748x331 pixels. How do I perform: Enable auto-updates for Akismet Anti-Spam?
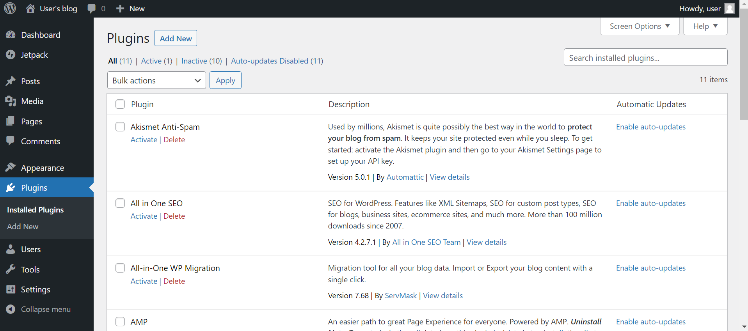coord(651,127)
